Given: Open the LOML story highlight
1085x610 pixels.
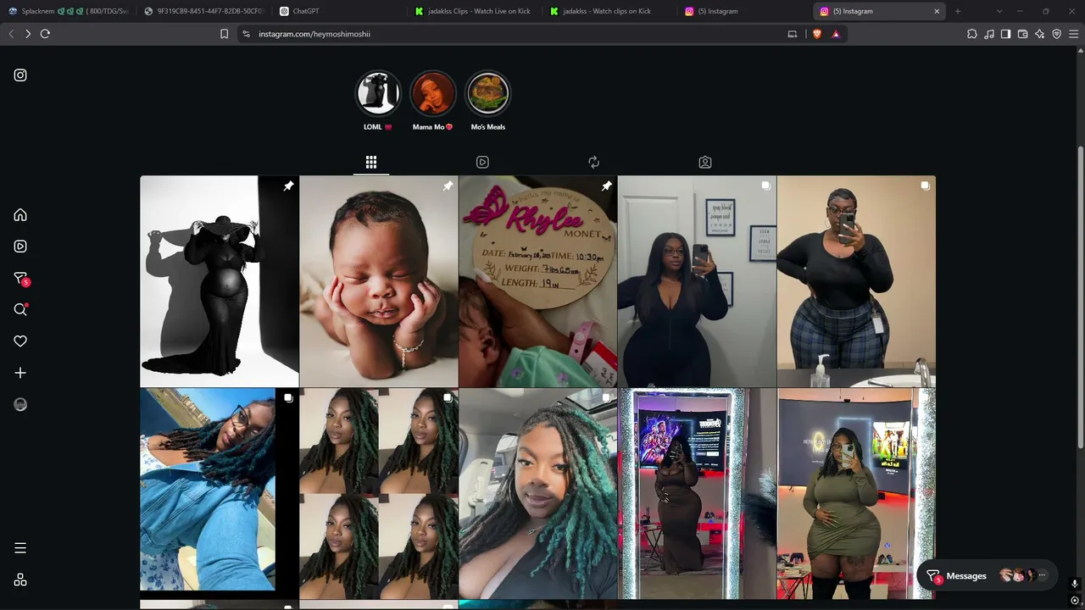Looking at the screenshot, I should (378, 93).
